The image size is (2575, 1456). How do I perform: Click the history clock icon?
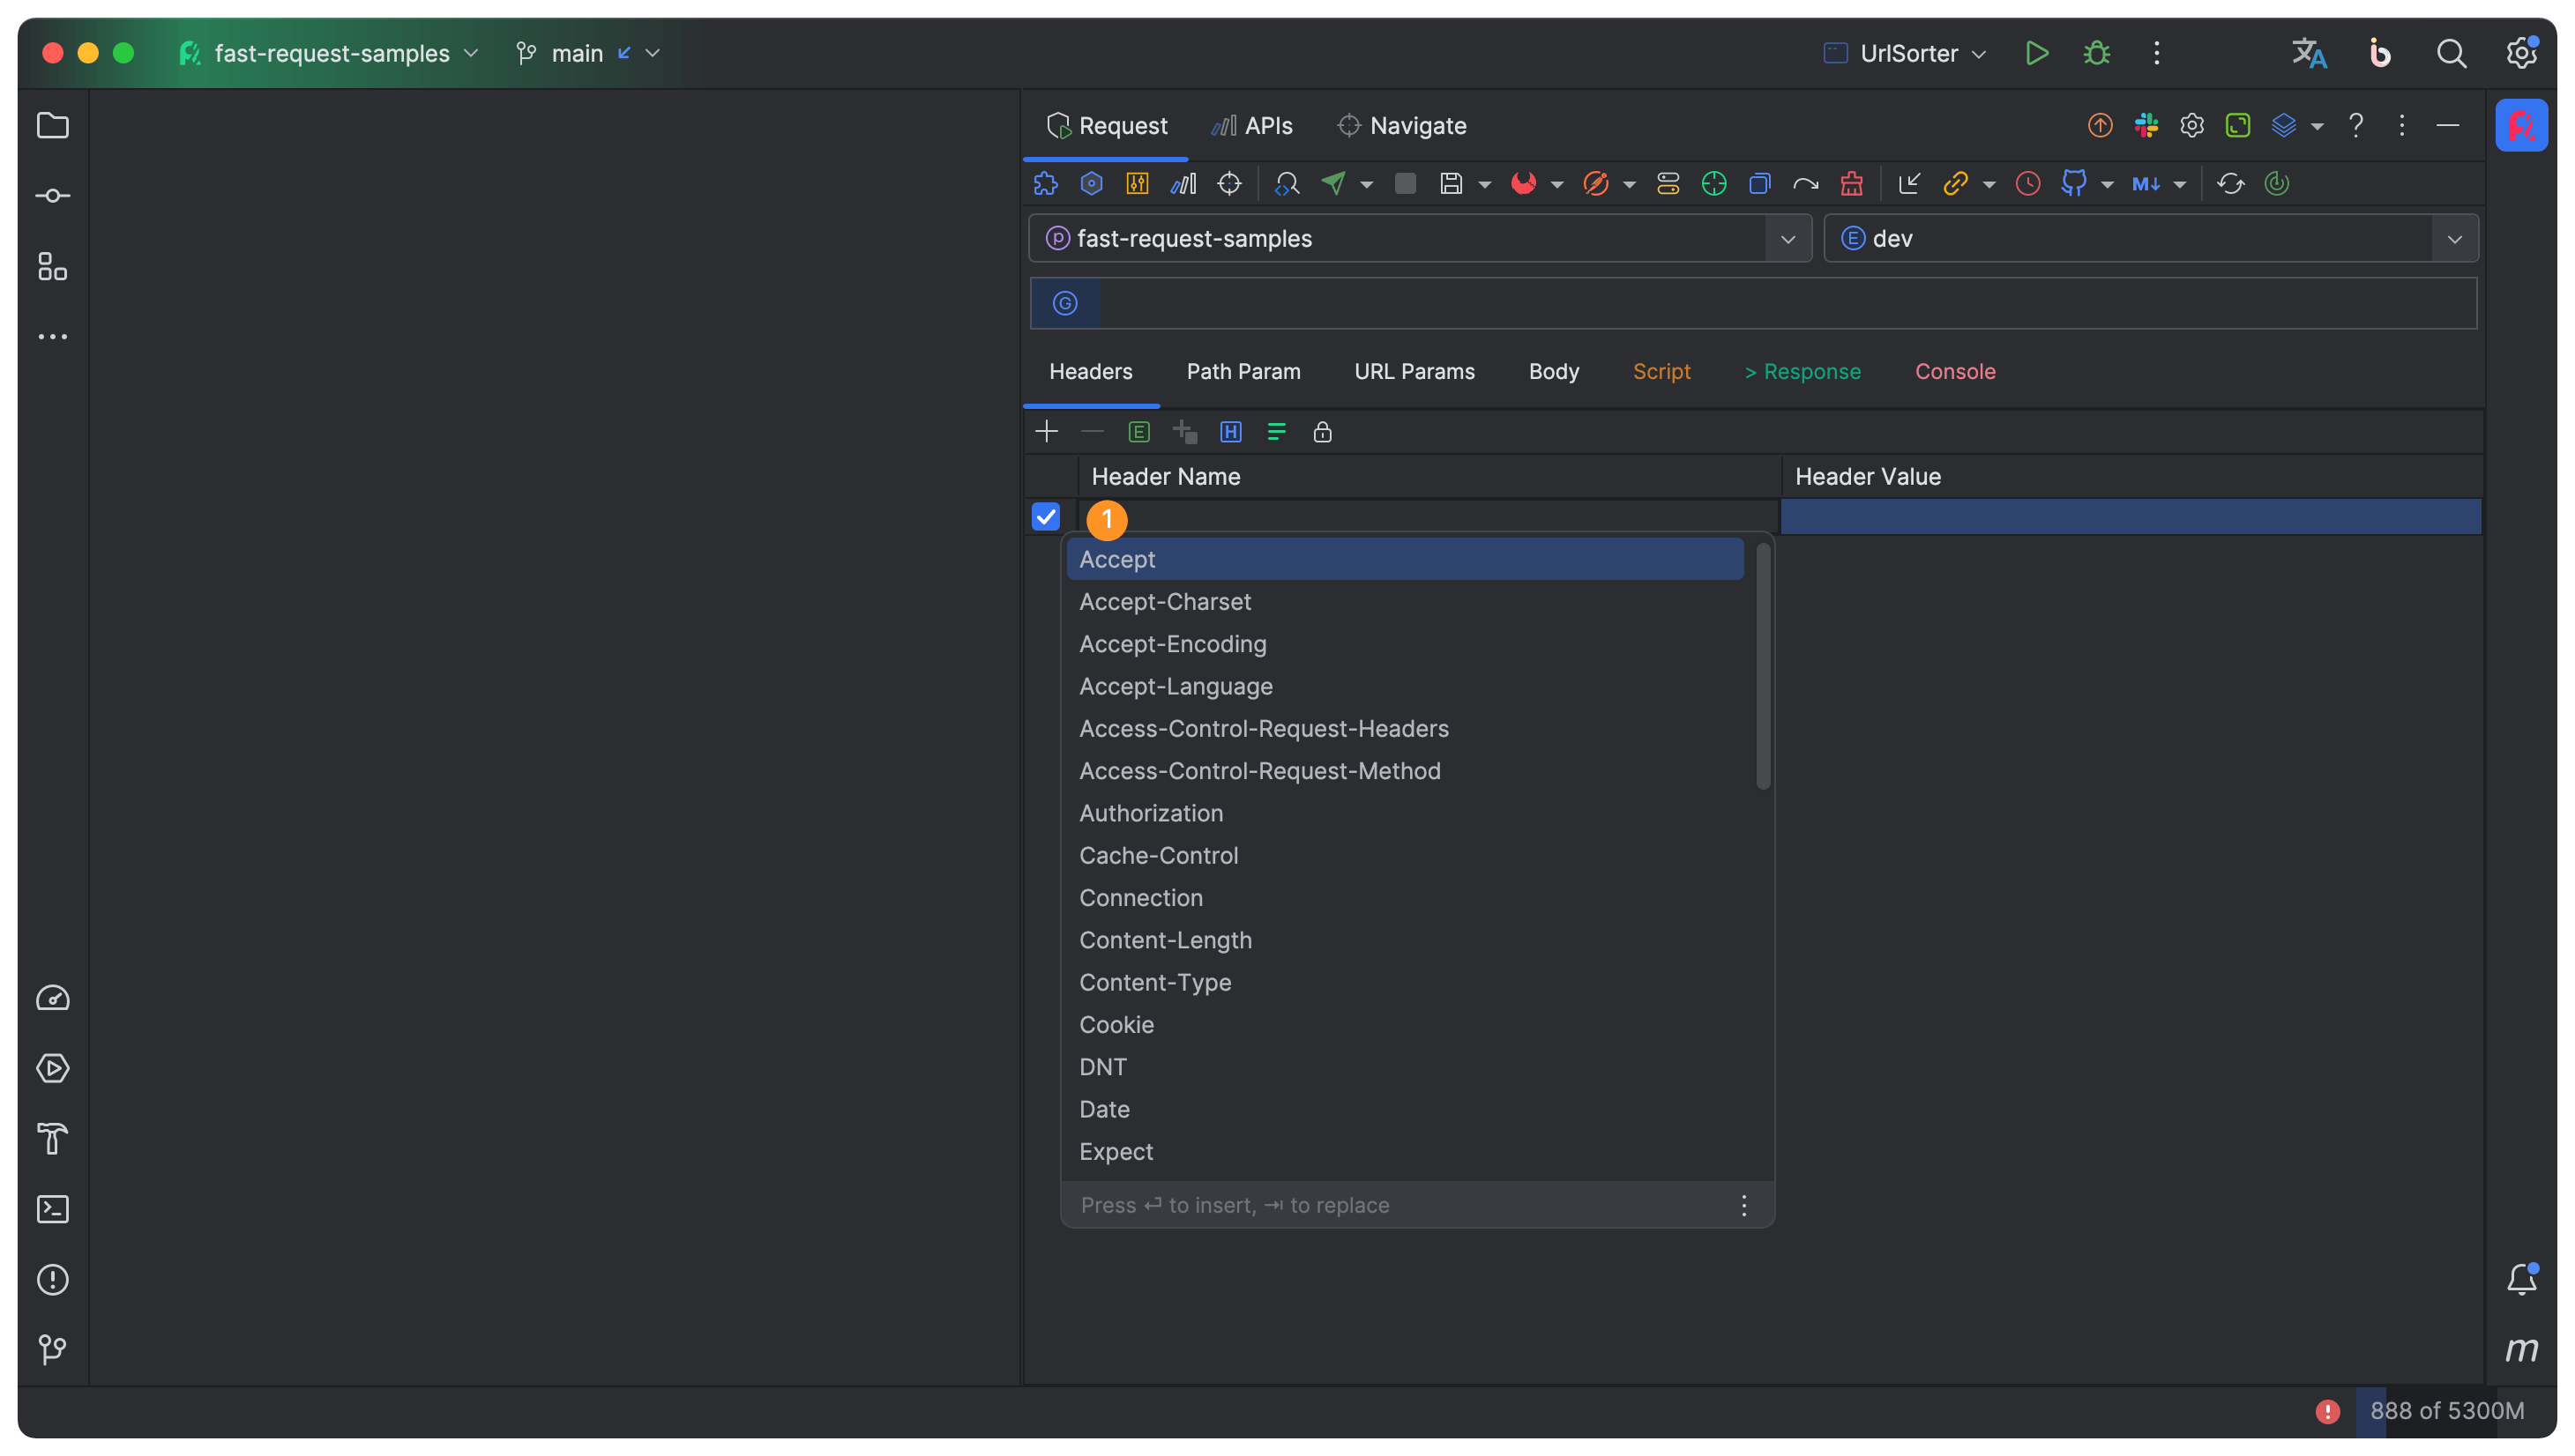2027,183
